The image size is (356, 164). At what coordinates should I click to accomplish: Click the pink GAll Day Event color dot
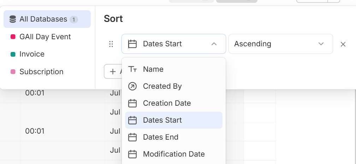pos(13,37)
